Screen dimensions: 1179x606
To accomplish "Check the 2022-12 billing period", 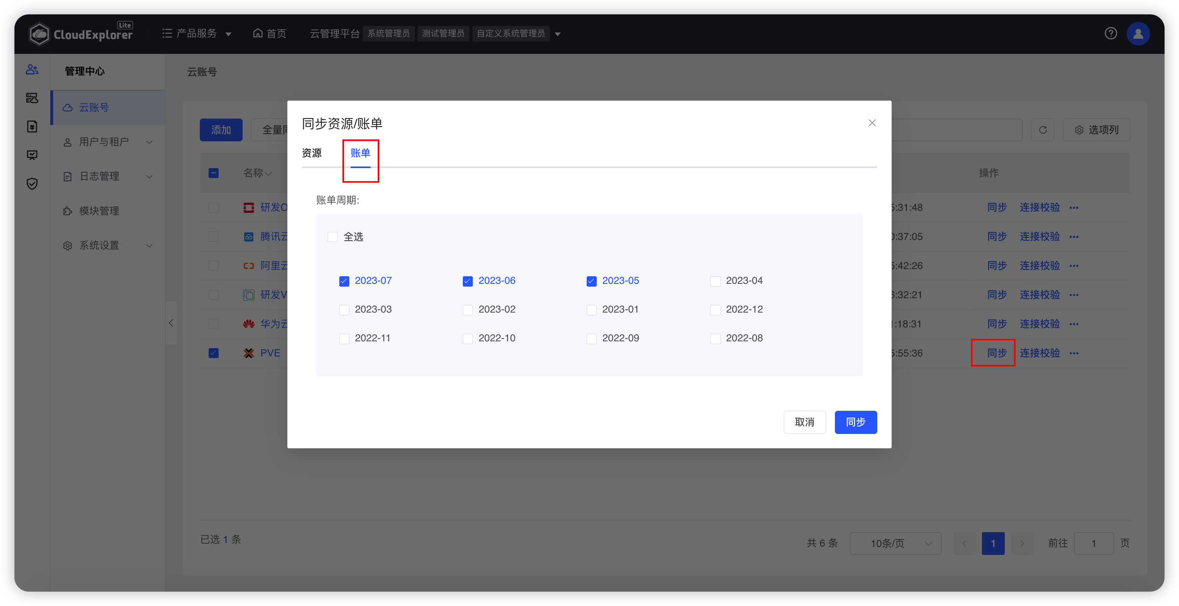I will tap(715, 310).
